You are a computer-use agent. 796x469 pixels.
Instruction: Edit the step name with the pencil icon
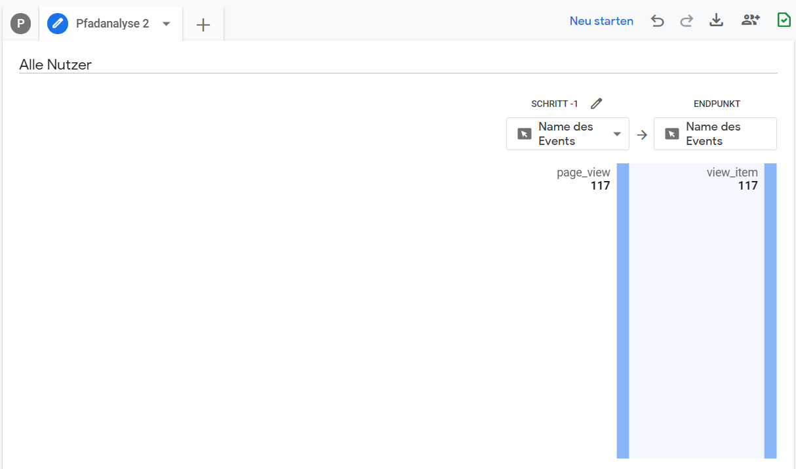[596, 103]
